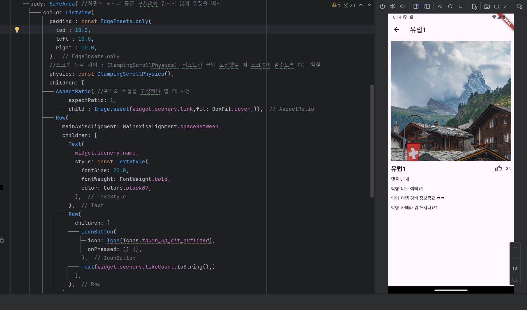
Task: Click the yellow lightbulb quick-fix icon
Action: coord(17,29)
